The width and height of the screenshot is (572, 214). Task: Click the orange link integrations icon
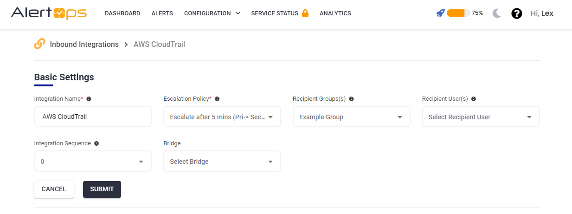[40, 44]
